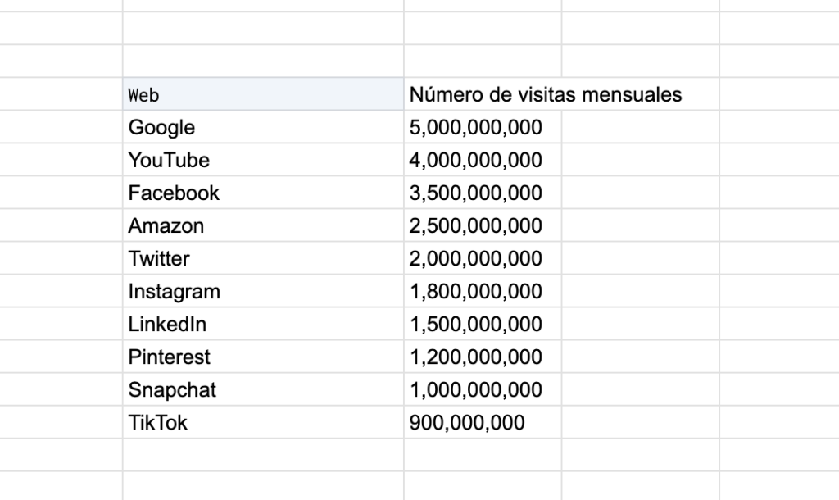Screen dimensions: 839x500
Task: Click the LinkedIn cell
Action: (263, 324)
